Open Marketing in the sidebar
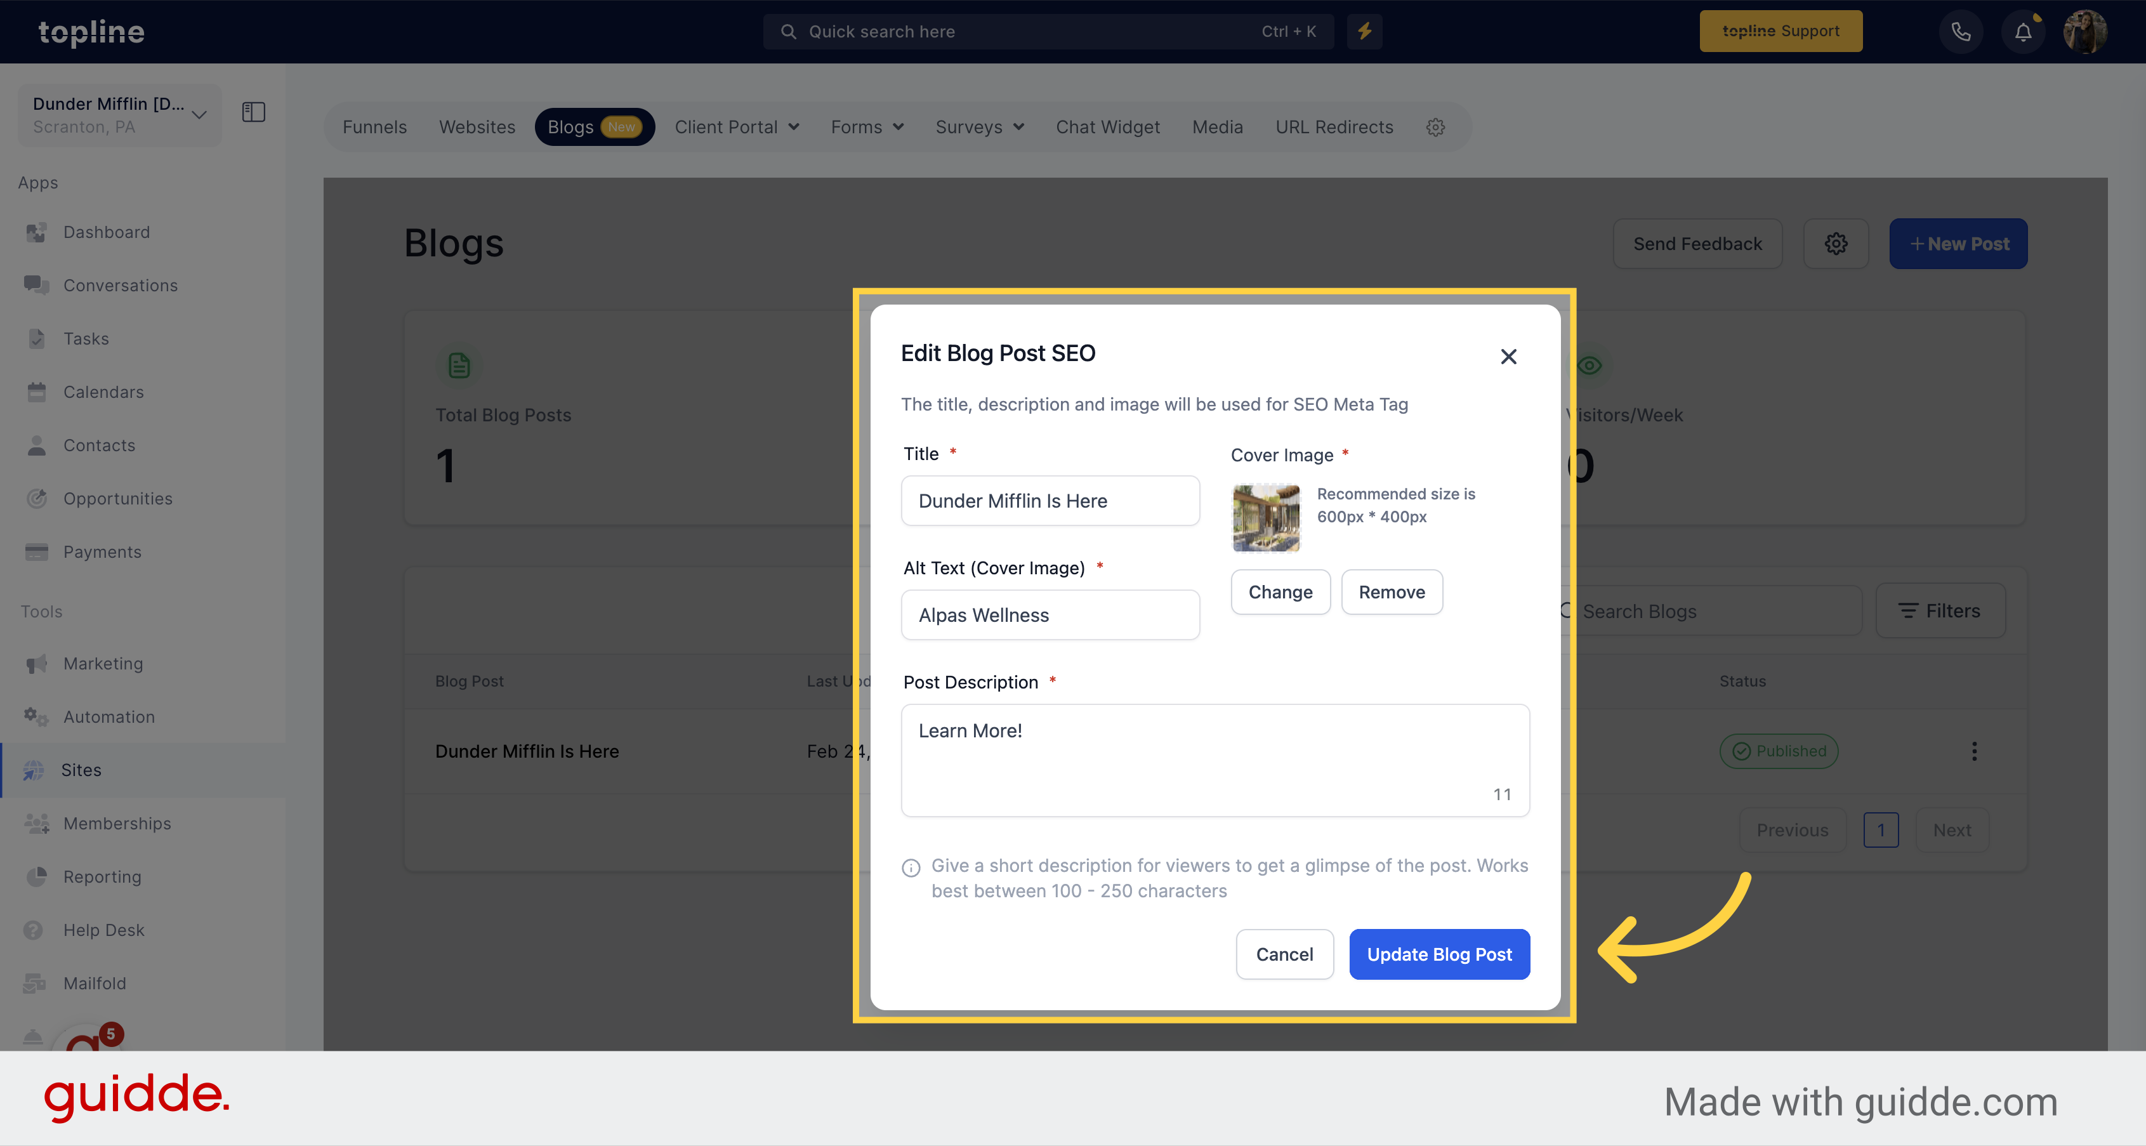The image size is (2146, 1146). tap(103, 664)
